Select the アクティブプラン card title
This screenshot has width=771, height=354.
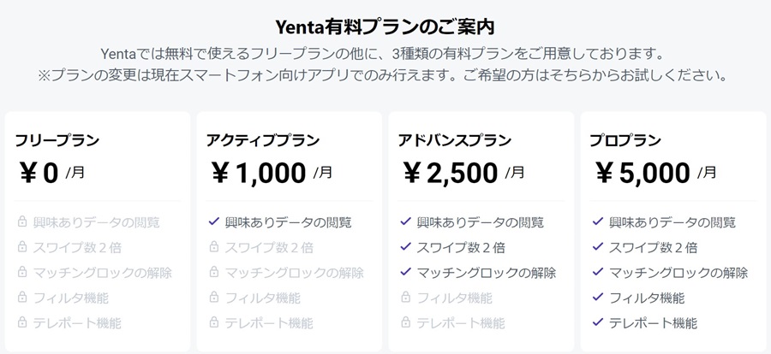coord(264,140)
